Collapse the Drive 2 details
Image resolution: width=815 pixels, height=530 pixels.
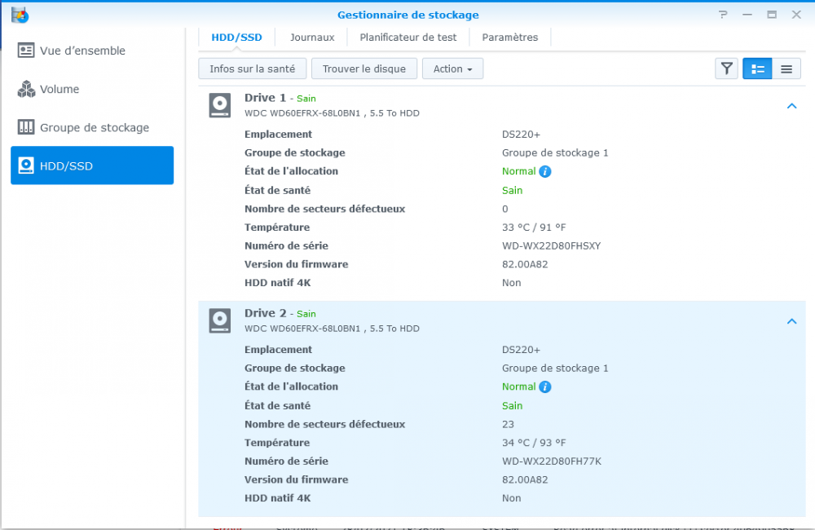pos(791,321)
